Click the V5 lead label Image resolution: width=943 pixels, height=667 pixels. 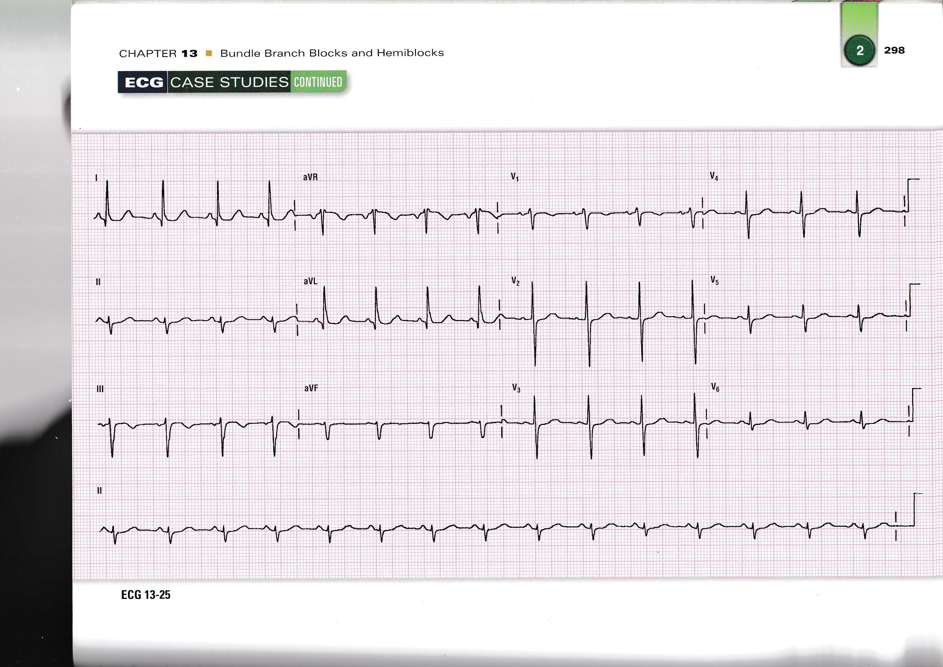(x=714, y=281)
